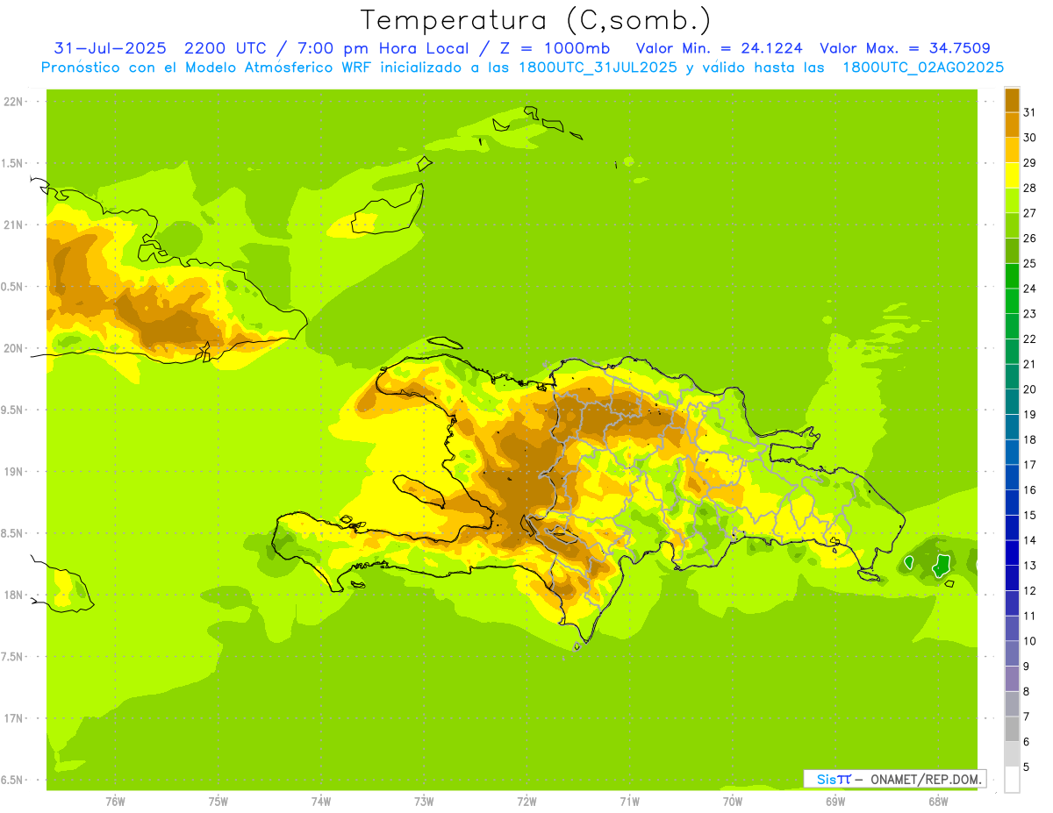Click the gray colorbar segment between 6 and 7
1053x813 pixels.
click(1012, 729)
